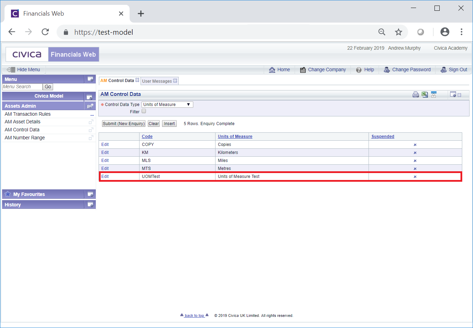Screen dimensions: 473x328
Task: Edit the COPY row
Action: point(105,145)
